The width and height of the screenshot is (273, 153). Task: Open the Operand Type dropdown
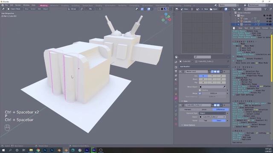tap(212, 113)
